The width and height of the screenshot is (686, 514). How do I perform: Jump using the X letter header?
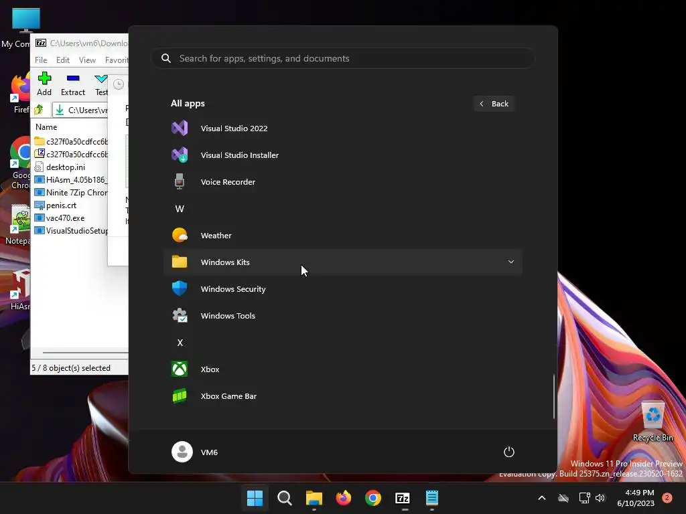(x=180, y=343)
